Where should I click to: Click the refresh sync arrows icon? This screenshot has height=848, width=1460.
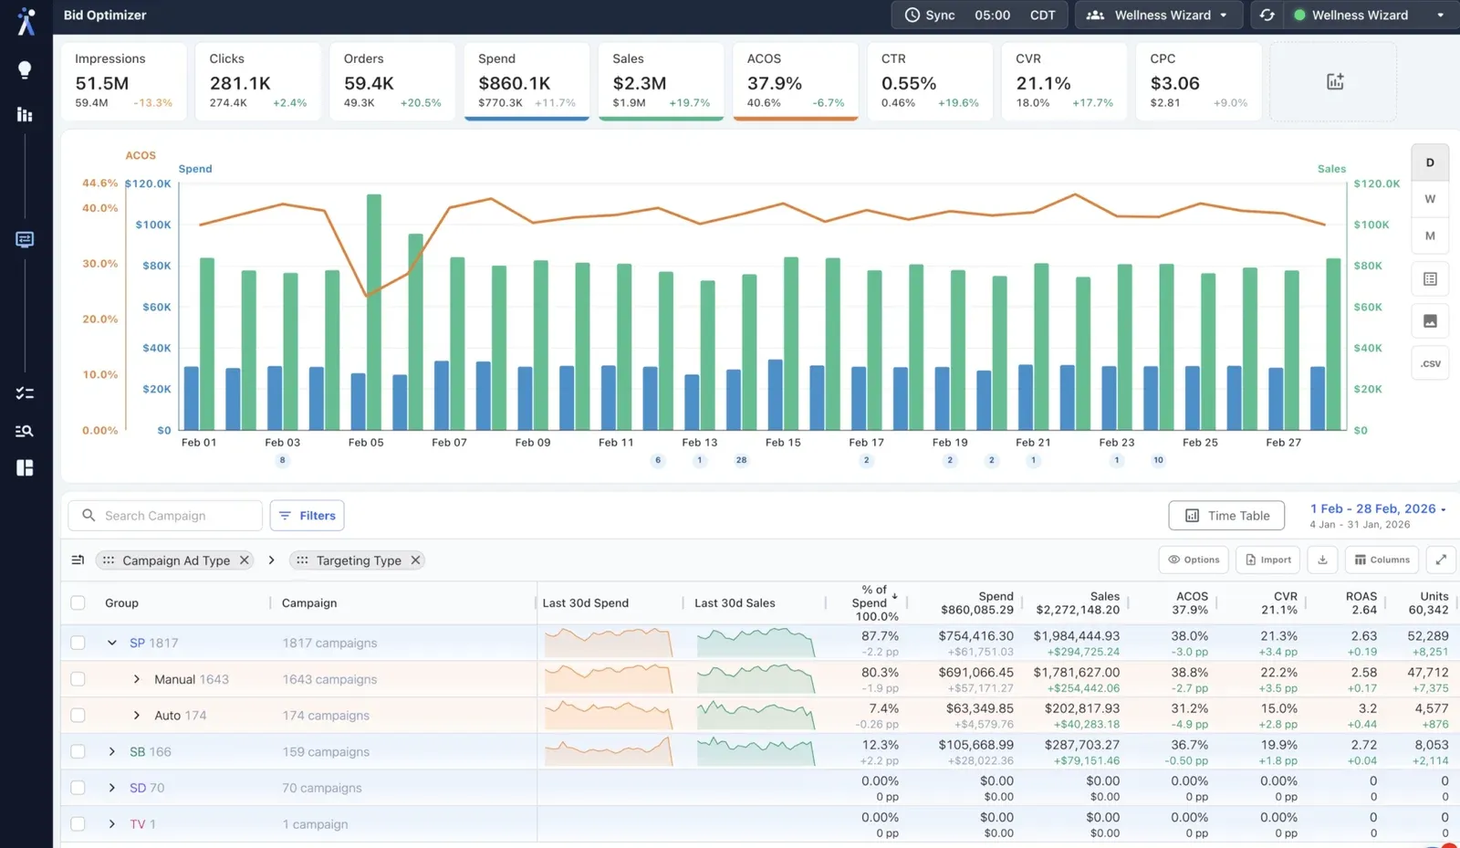coord(1267,15)
